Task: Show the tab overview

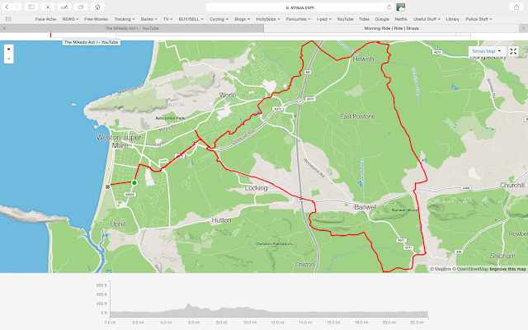Action: [x=81, y=7]
